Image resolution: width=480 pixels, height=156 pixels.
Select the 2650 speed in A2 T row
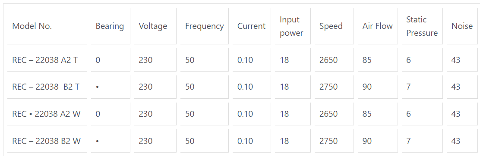[x=328, y=60]
